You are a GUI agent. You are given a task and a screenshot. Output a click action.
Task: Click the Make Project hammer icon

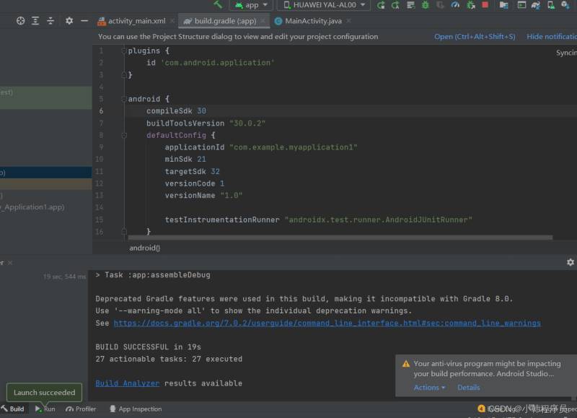(x=218, y=5)
